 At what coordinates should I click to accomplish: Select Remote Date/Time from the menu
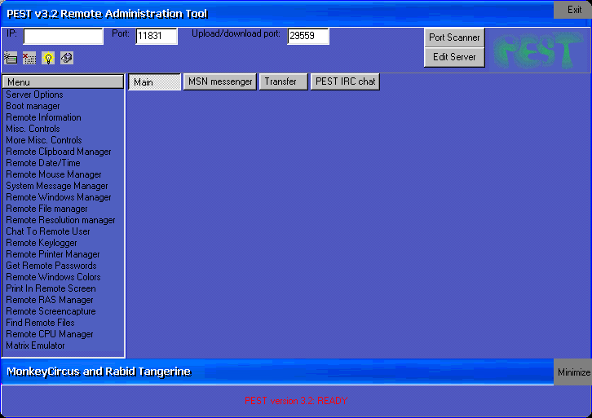click(x=43, y=163)
